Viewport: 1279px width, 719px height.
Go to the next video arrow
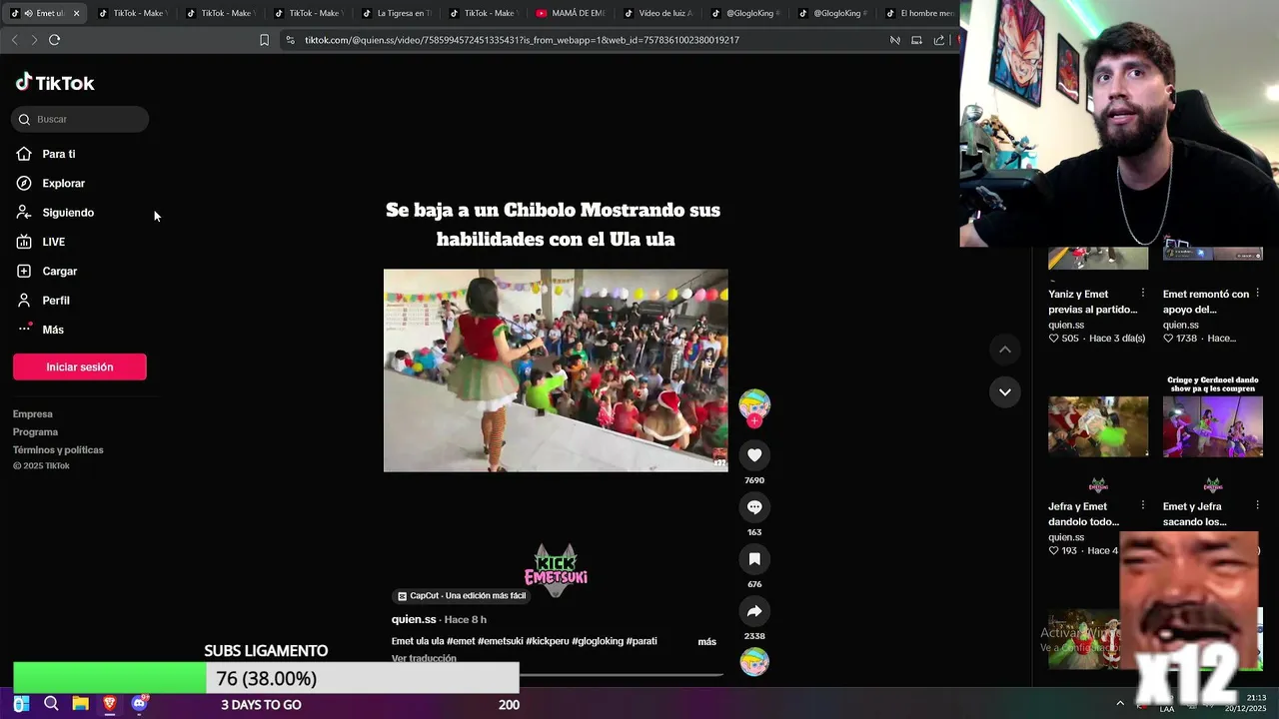tap(1005, 391)
